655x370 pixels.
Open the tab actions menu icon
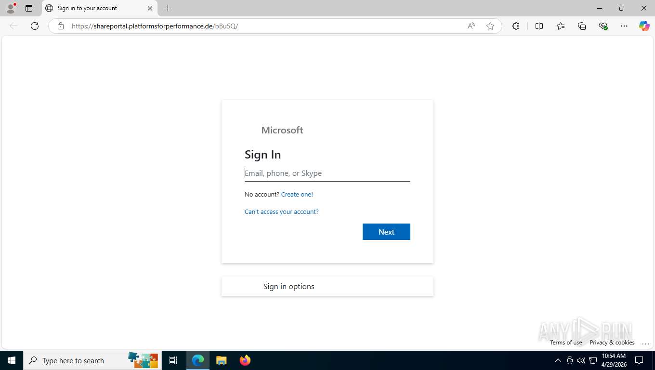29,8
